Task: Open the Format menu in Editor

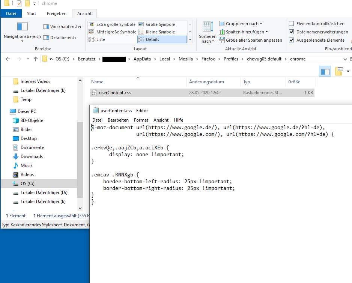Action: pyautogui.click(x=141, y=120)
